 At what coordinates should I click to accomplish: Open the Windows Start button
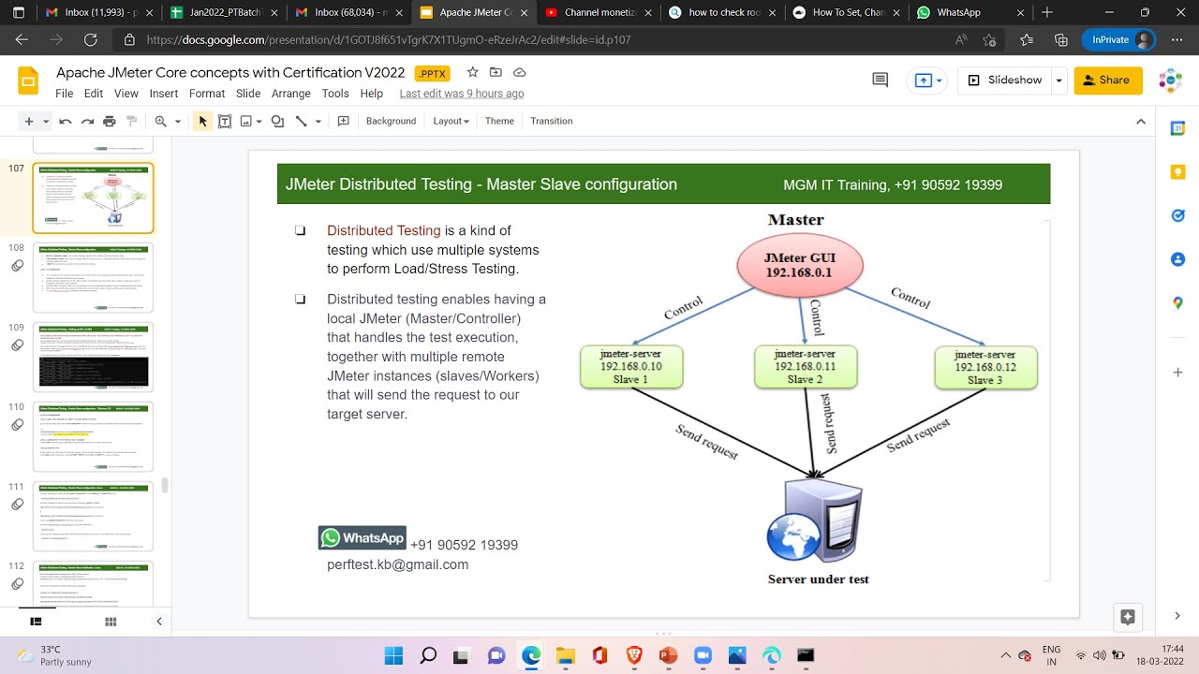393,655
